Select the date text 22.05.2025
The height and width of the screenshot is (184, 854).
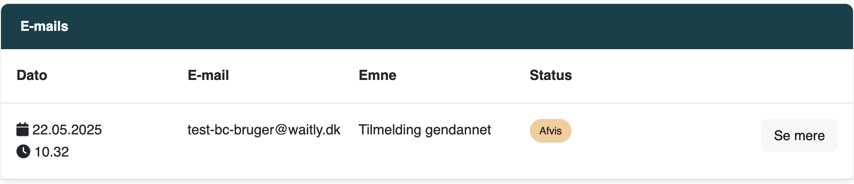[x=67, y=130]
